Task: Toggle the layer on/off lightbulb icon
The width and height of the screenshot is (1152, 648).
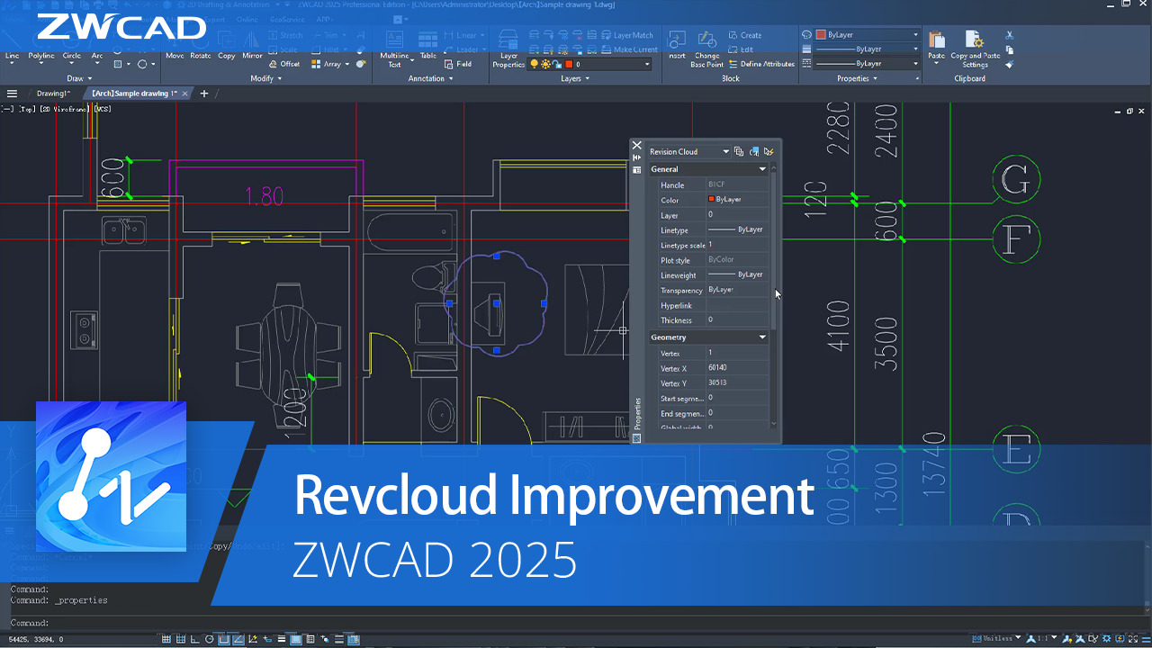Action: tap(534, 64)
